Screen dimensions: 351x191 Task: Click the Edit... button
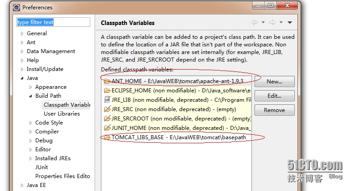point(275,96)
